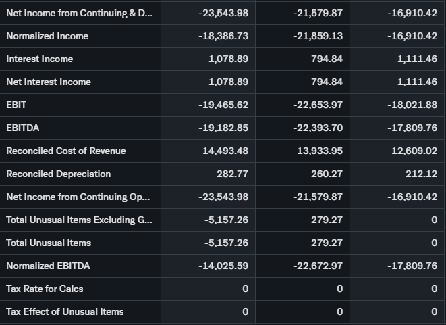Select the EBIT row label
This screenshot has width=446, height=325.
point(16,105)
